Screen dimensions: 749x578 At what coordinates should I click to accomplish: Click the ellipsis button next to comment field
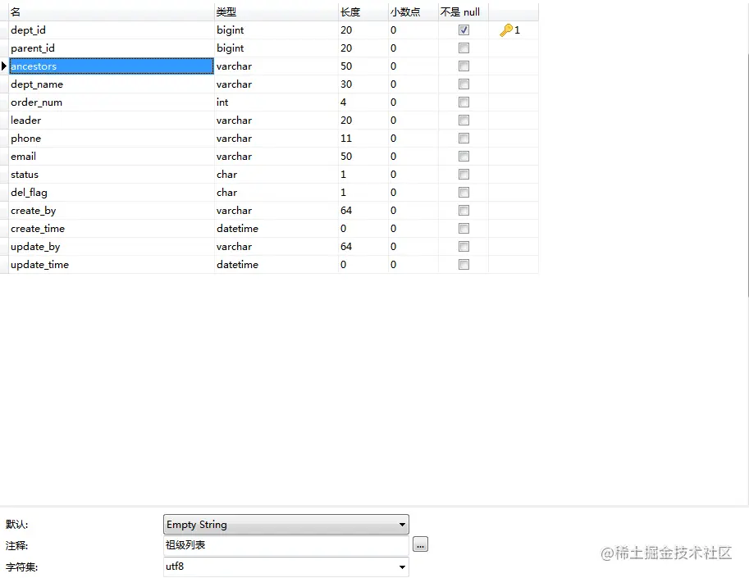pyautogui.click(x=420, y=544)
